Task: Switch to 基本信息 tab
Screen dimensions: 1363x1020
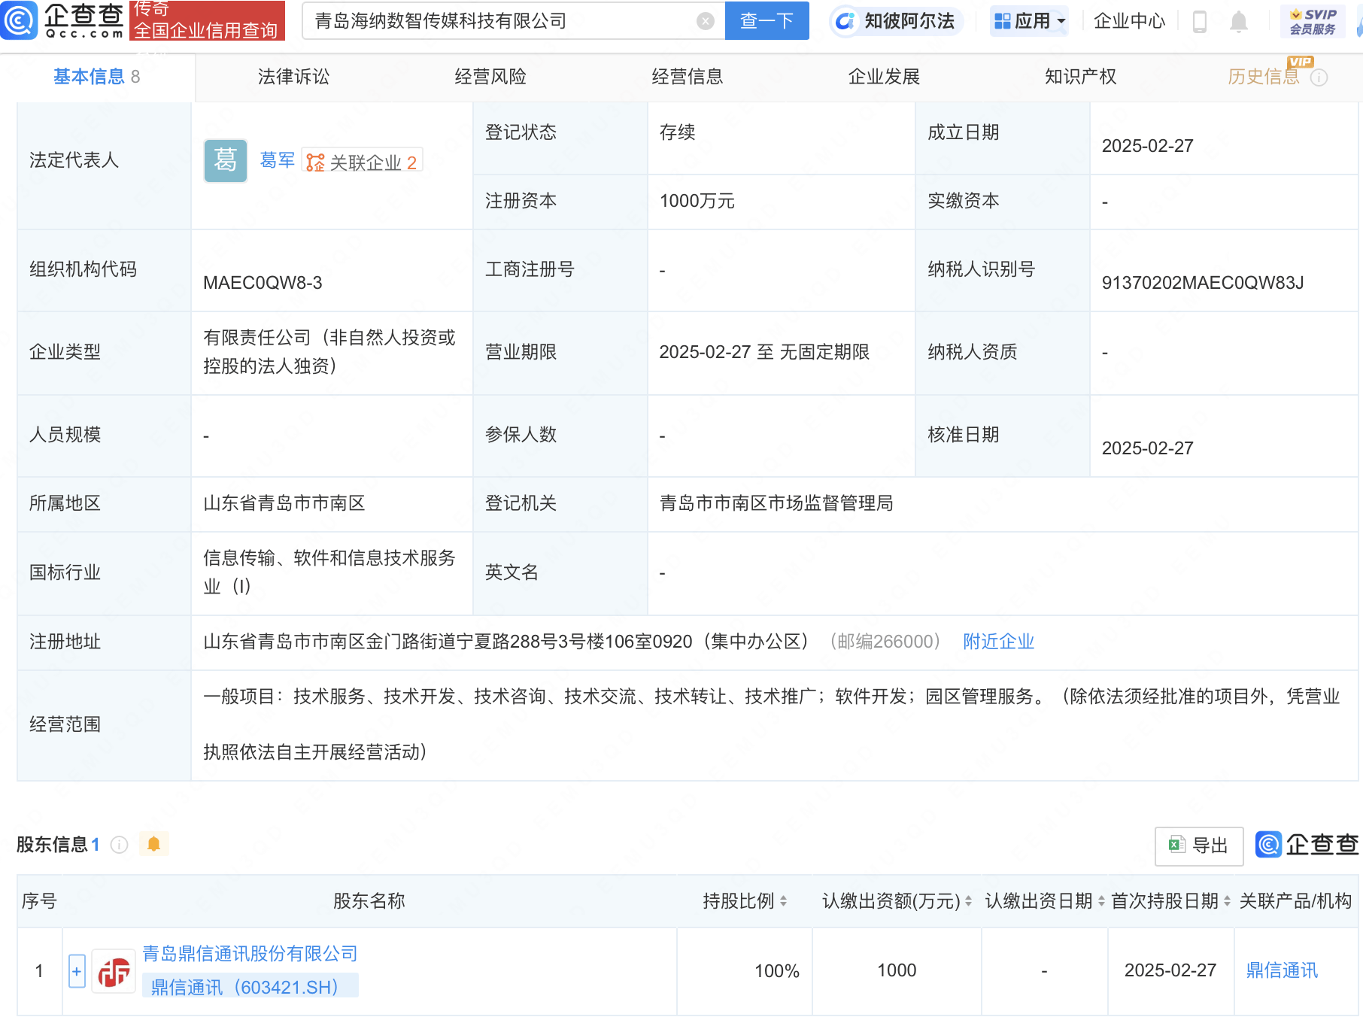Action: (96, 77)
